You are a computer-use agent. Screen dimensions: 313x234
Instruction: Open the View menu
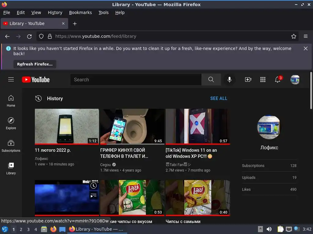pyautogui.click(x=36, y=12)
